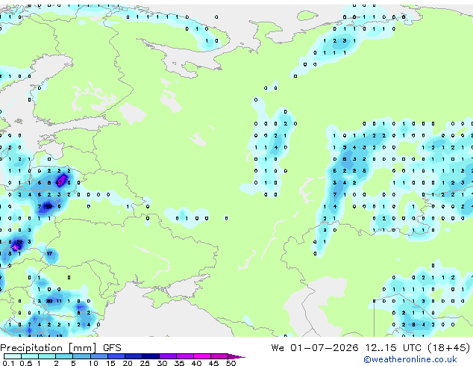Pick the legend swatch between 0.5 and 1
The width and height of the screenshot is (473, 366).
coord(30,356)
